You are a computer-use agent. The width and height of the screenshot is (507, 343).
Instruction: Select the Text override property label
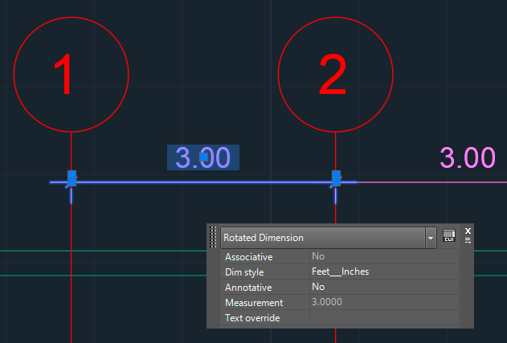(252, 318)
